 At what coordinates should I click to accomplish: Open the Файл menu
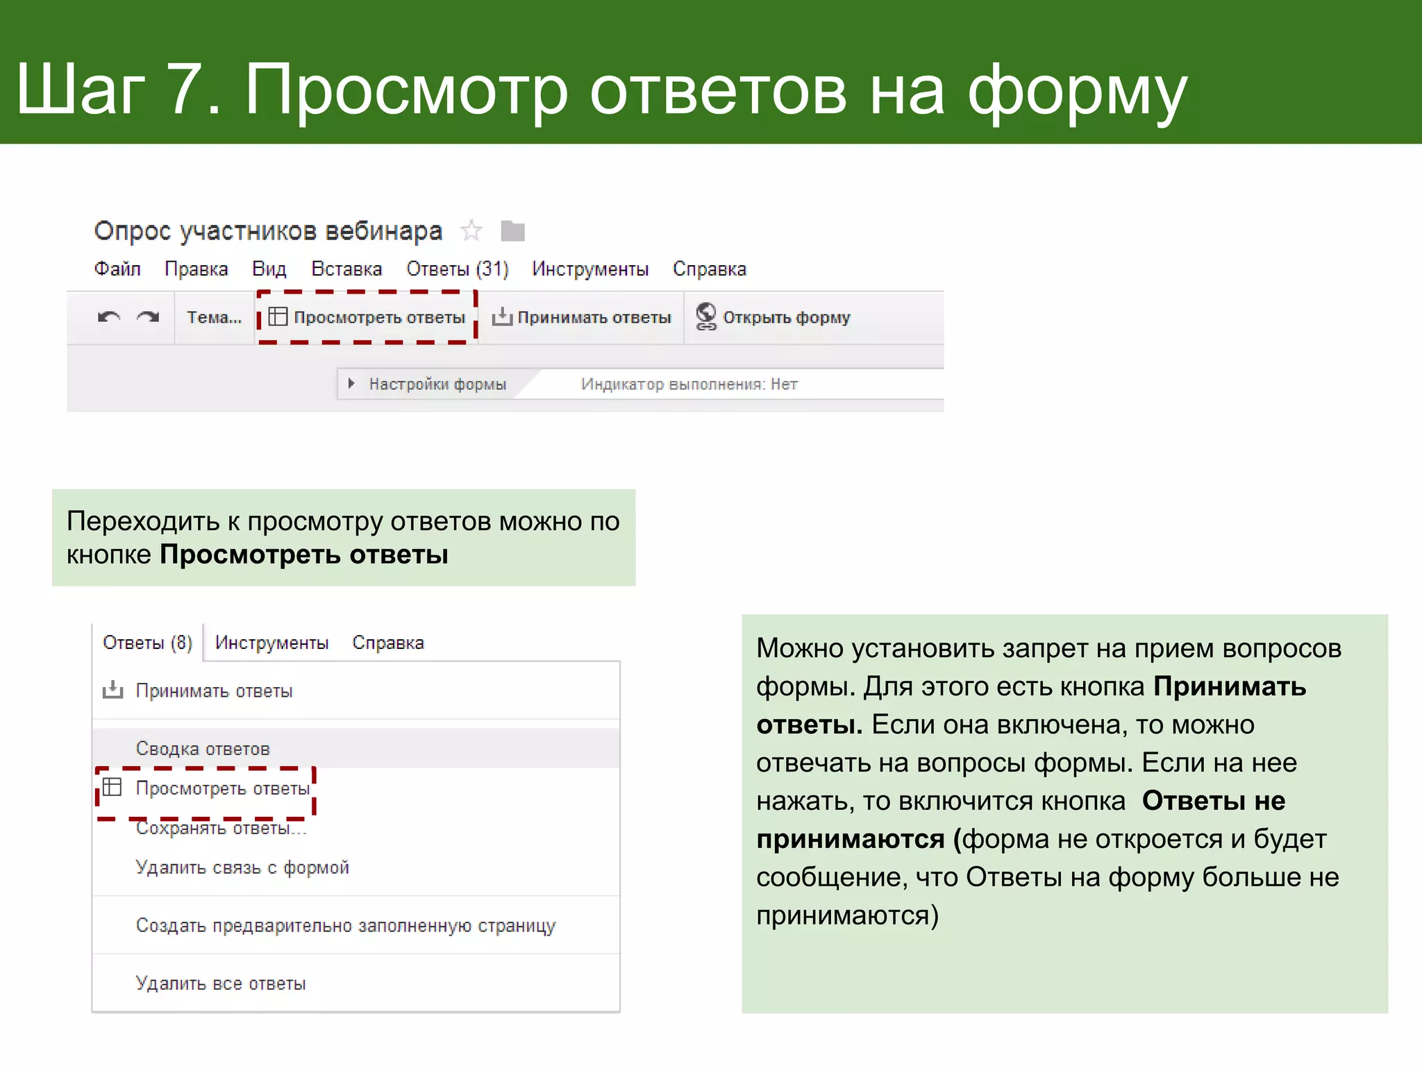(117, 269)
